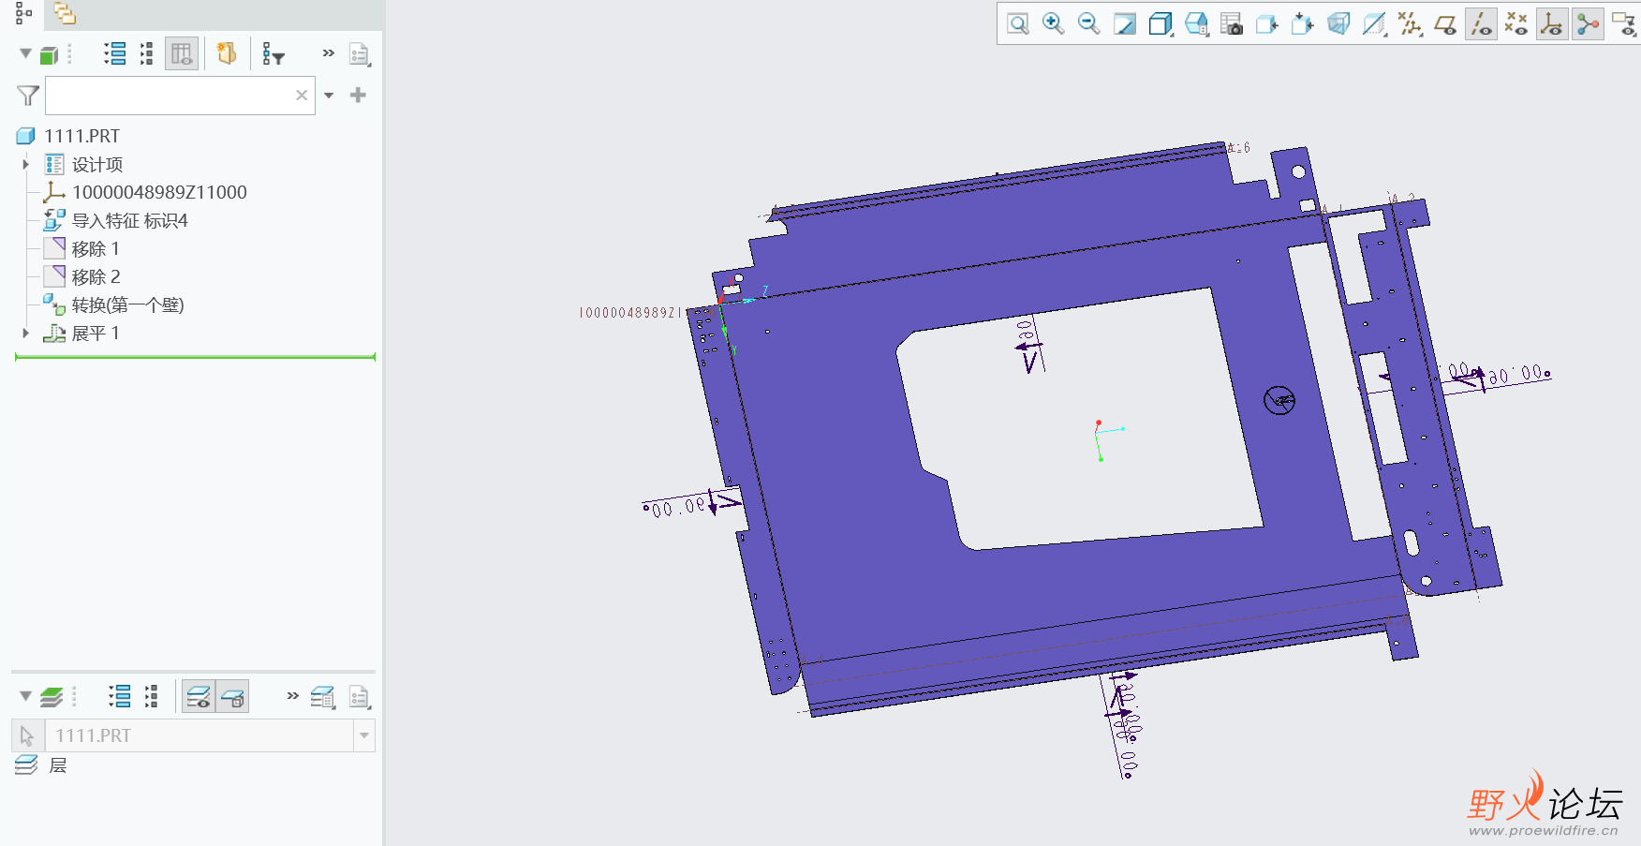Toggle the layer visibility eye button
The width and height of the screenshot is (1641, 846).
199,696
